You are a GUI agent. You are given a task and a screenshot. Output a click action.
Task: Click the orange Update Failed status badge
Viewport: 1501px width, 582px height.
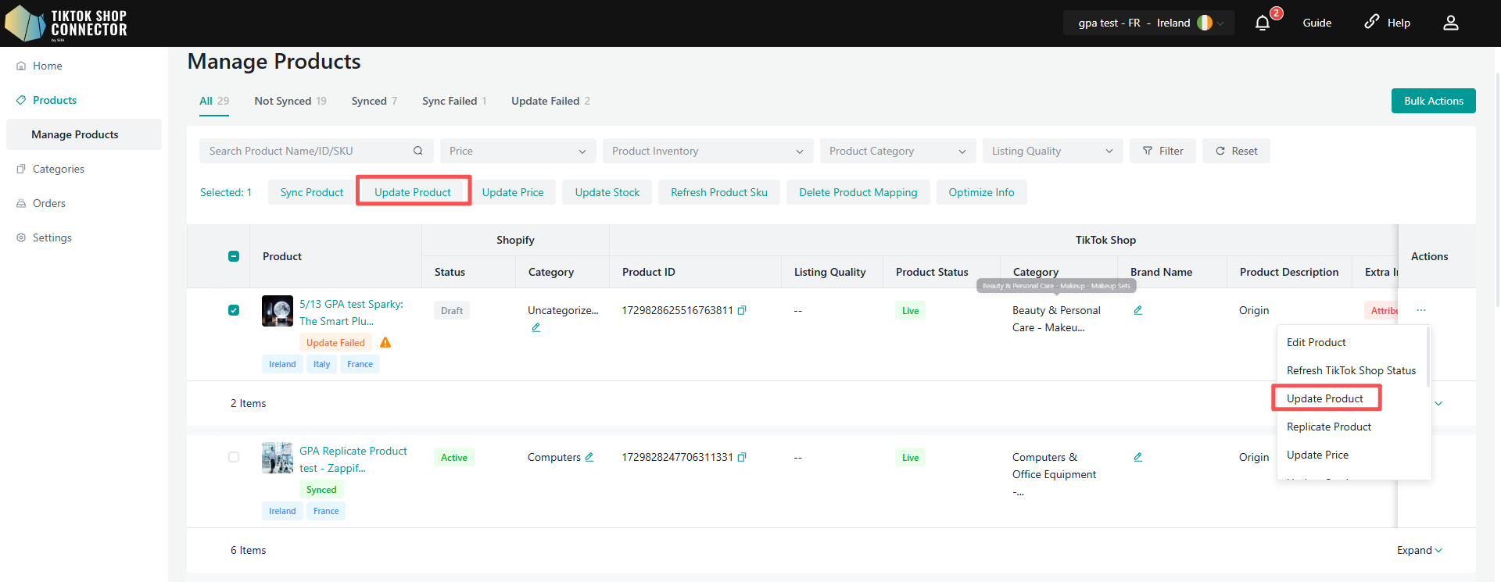tap(335, 342)
